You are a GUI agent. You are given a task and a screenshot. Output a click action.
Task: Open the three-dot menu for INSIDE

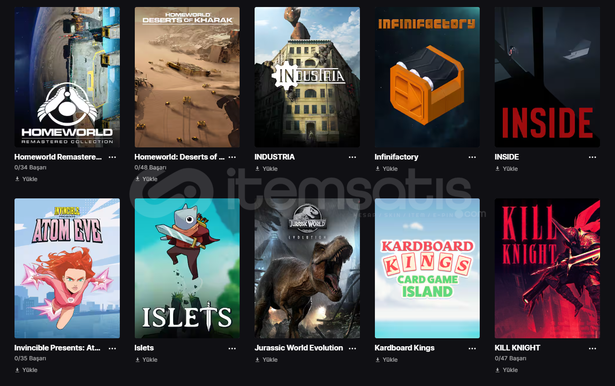tap(593, 157)
